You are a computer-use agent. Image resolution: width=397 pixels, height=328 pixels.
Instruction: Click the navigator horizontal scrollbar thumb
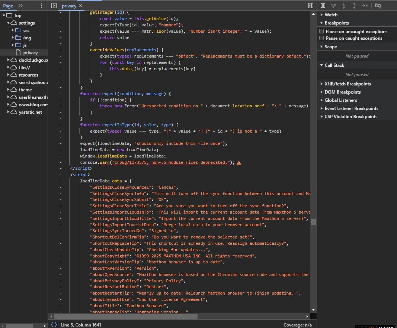tap(19, 326)
